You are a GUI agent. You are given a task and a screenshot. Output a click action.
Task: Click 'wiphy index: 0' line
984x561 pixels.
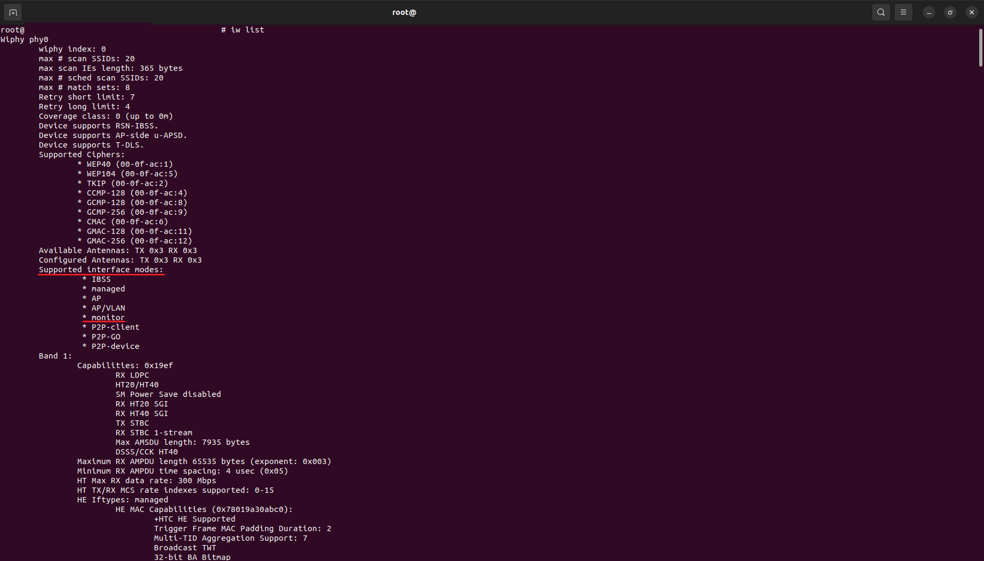click(x=72, y=49)
